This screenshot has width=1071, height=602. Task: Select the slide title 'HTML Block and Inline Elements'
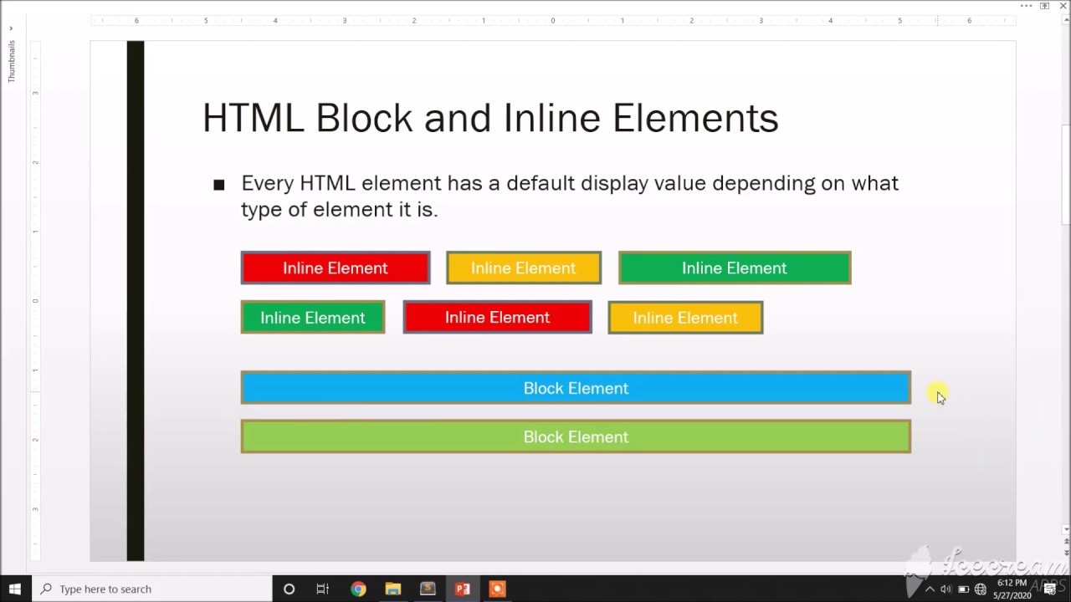490,118
